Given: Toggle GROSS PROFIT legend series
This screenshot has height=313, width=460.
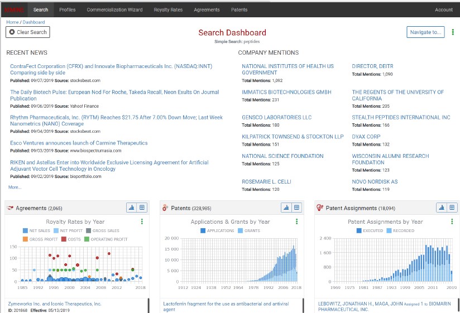Looking at the screenshot, I should tap(40, 239).
